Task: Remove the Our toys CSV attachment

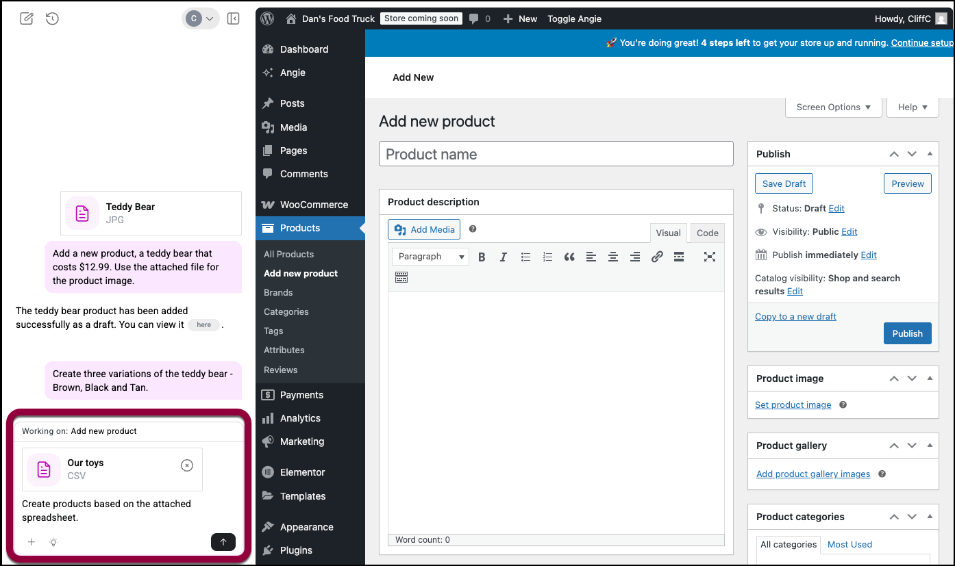Action: click(x=187, y=465)
